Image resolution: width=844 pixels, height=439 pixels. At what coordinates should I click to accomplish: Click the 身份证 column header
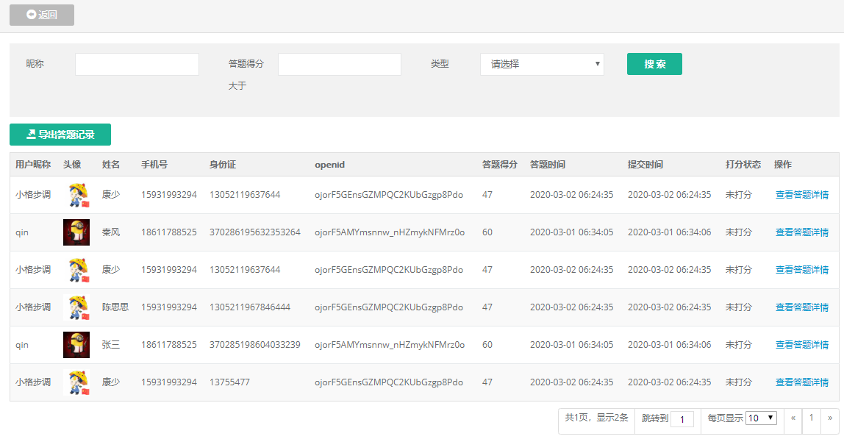[x=223, y=164]
